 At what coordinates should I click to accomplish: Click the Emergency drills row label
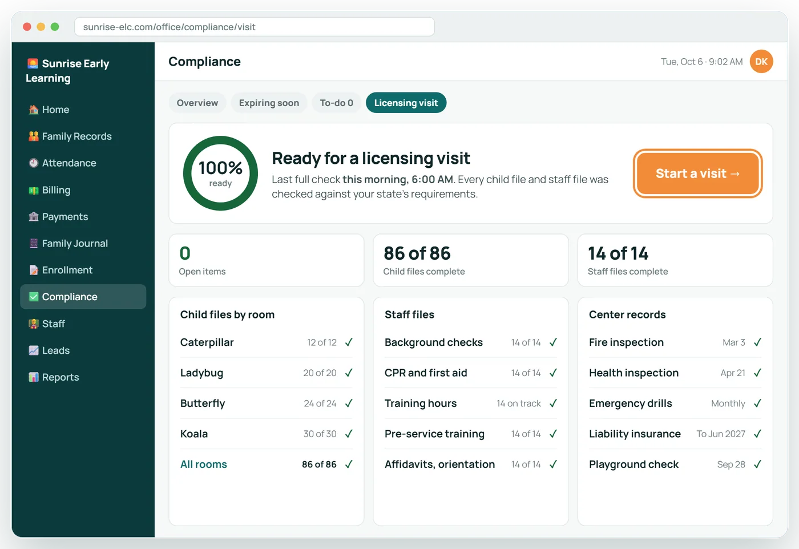point(631,403)
